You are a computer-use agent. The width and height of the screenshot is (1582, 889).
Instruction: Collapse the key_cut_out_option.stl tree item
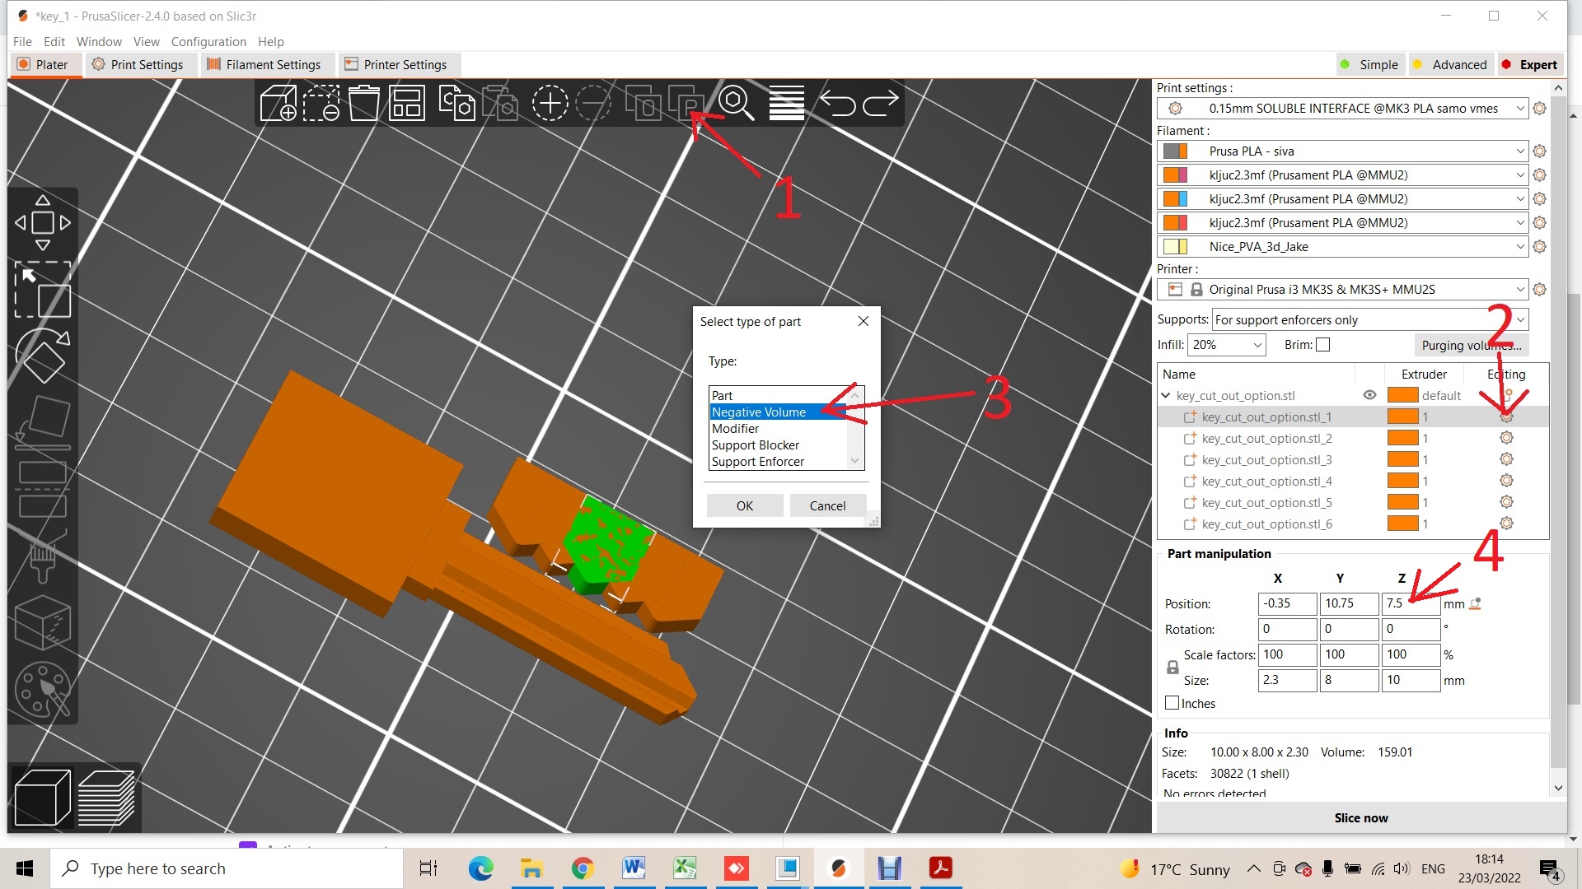(1165, 395)
